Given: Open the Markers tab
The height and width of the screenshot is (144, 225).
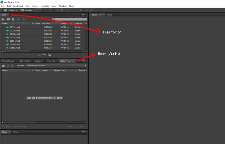Looking at the screenshot, I should click(x=39, y=61).
